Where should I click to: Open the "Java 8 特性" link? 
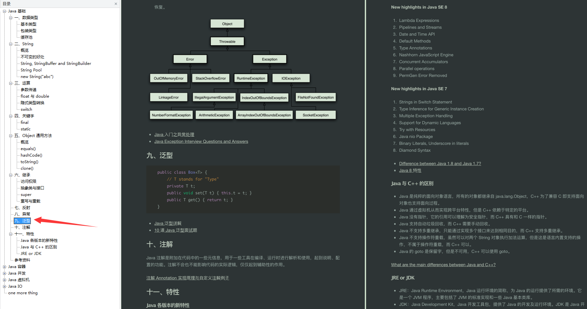[411, 170]
